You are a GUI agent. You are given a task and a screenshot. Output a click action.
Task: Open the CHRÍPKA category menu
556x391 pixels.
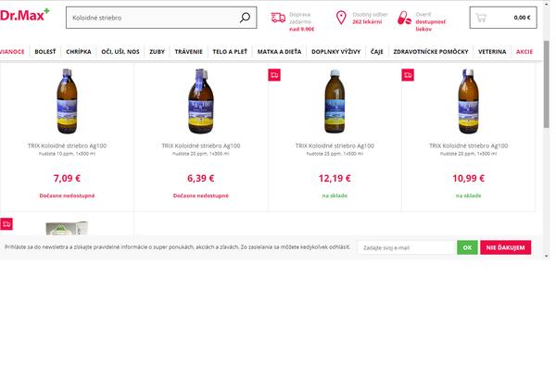pyautogui.click(x=79, y=52)
